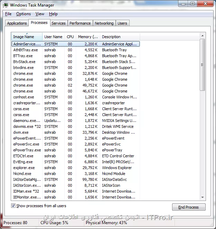Viewport: 216px width, 229px height.
Task: Open the File menu
Action: point(8,14)
